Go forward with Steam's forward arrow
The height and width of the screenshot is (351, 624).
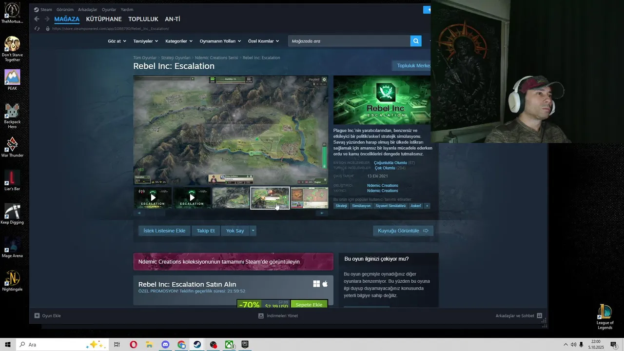[47, 19]
